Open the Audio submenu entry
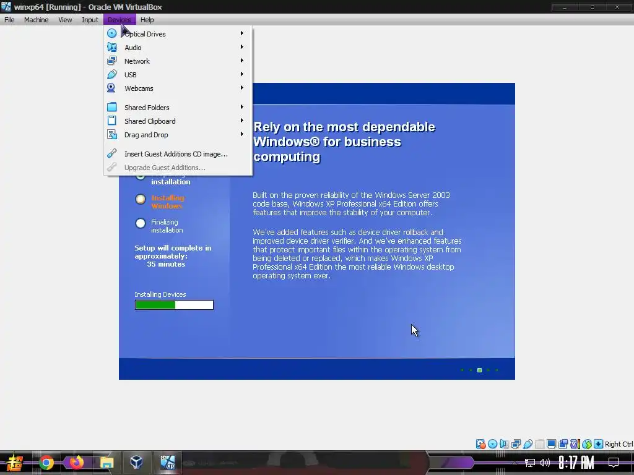This screenshot has width=634, height=475. [x=178, y=48]
